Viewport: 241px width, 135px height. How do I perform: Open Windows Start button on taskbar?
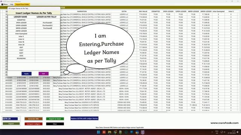[98, 132]
